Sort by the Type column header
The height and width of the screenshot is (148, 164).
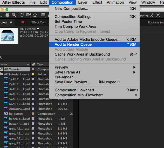[x=40, y=64]
